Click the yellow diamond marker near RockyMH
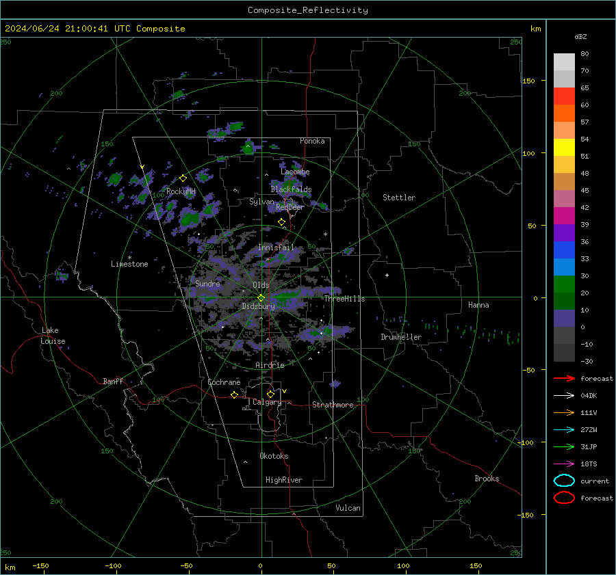616x575 pixels. (183, 178)
